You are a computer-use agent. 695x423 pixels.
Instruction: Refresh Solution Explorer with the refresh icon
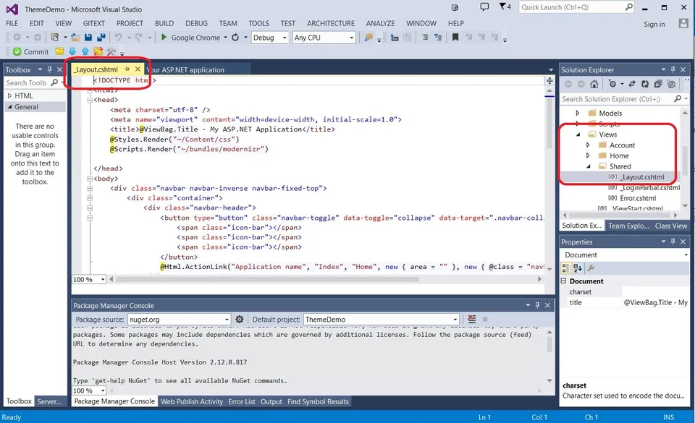click(645, 84)
